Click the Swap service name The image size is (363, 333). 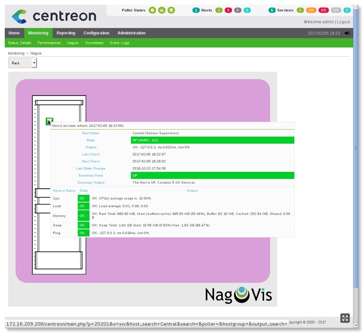click(57, 225)
